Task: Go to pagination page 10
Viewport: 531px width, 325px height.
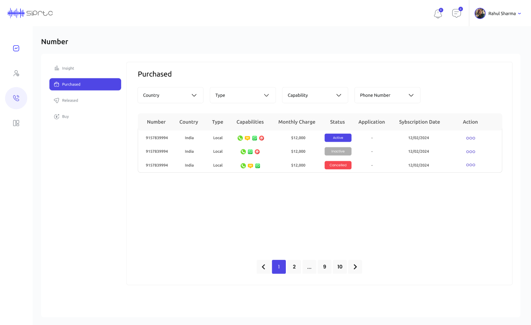Action: click(x=340, y=267)
